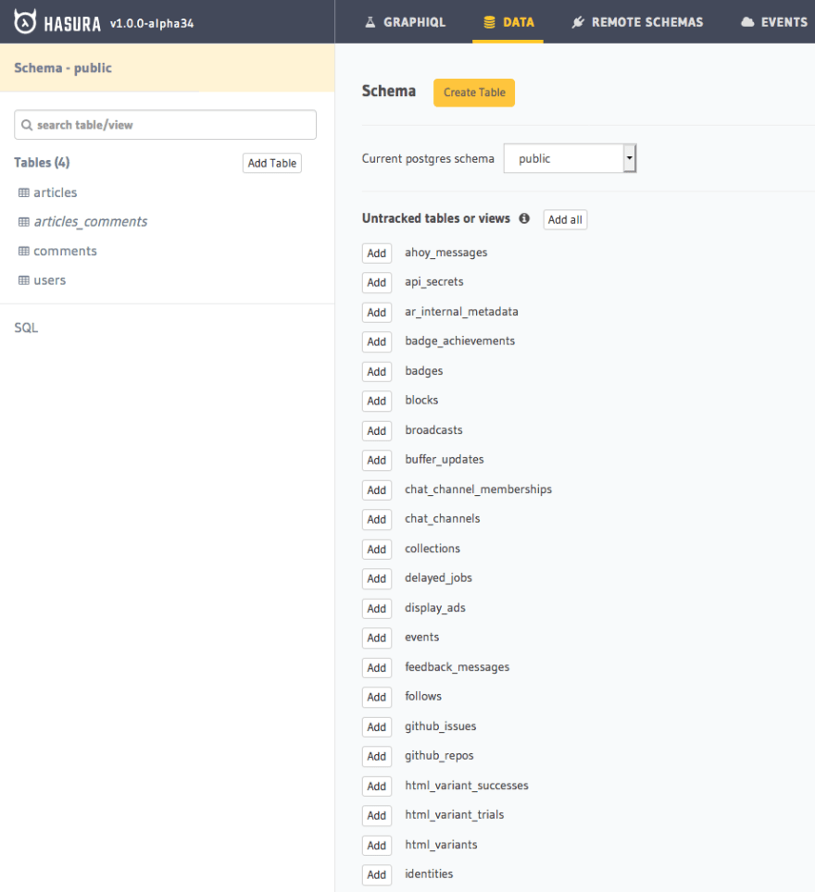The image size is (815, 892).
Task: Add the chat_channels table
Action: [x=376, y=519]
